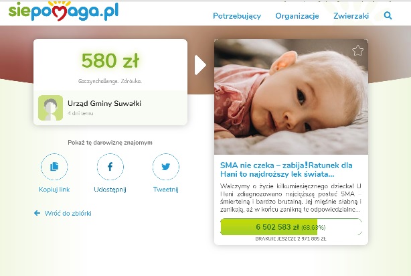The image size is (411, 276).
Task: Open the search magnifier icon
Action: point(388,15)
